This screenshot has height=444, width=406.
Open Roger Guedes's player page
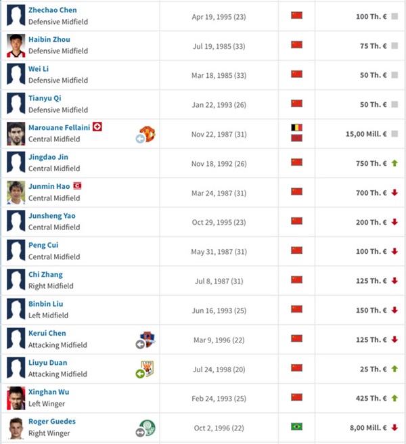pyautogui.click(x=51, y=422)
